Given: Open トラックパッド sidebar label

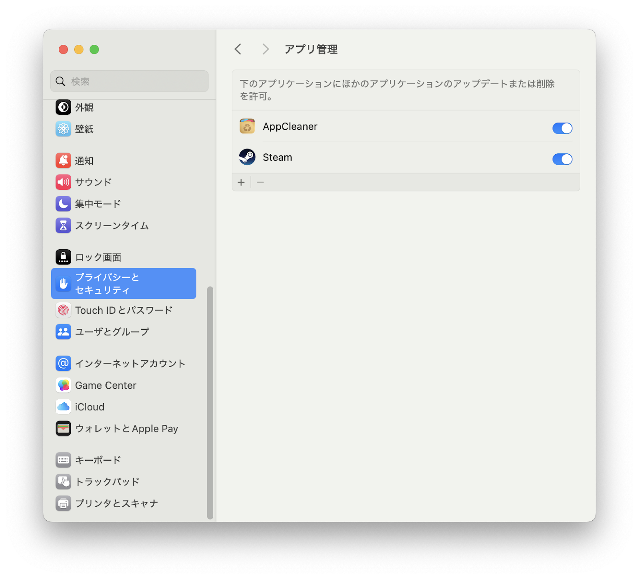Looking at the screenshot, I should tap(107, 482).
